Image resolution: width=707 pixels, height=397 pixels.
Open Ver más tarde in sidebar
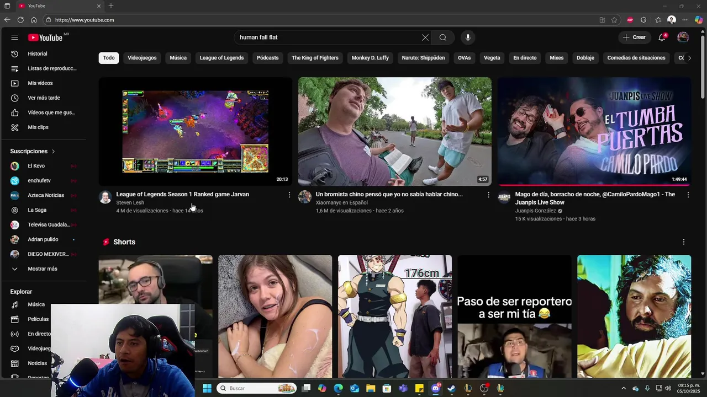(x=44, y=98)
